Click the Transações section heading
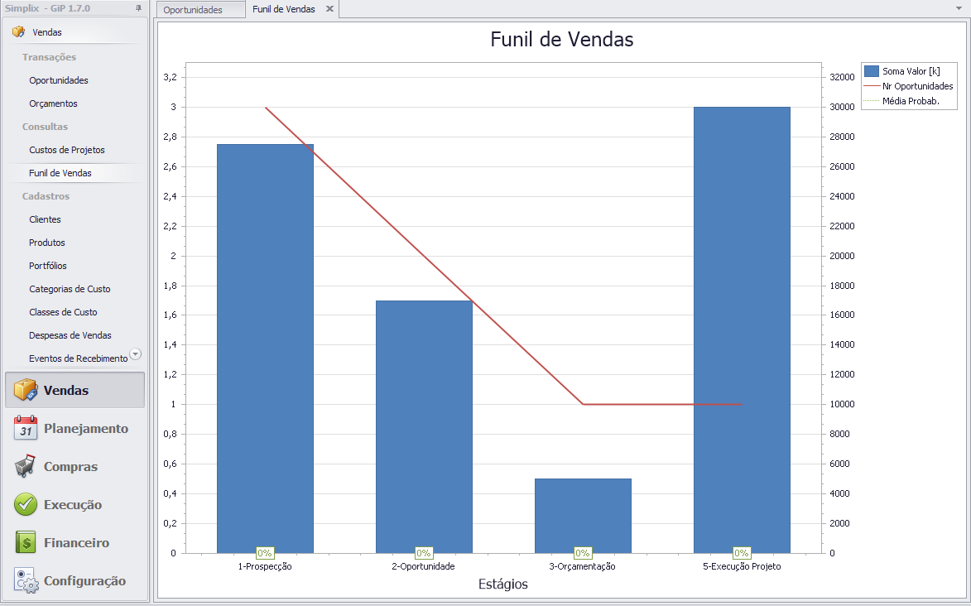This screenshot has width=971, height=606. (x=49, y=57)
